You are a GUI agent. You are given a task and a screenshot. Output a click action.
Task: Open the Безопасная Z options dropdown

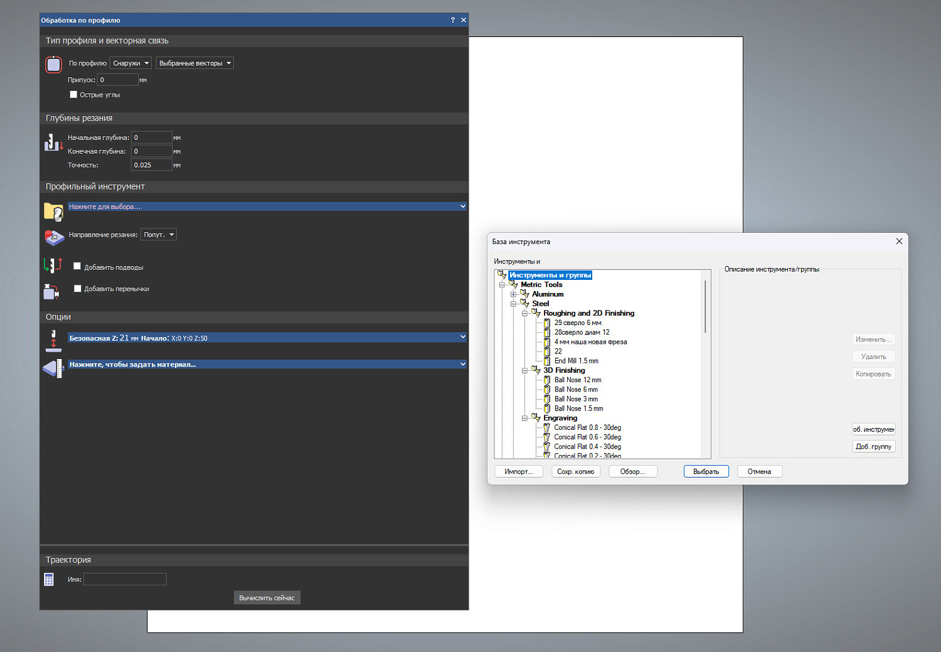267,338
